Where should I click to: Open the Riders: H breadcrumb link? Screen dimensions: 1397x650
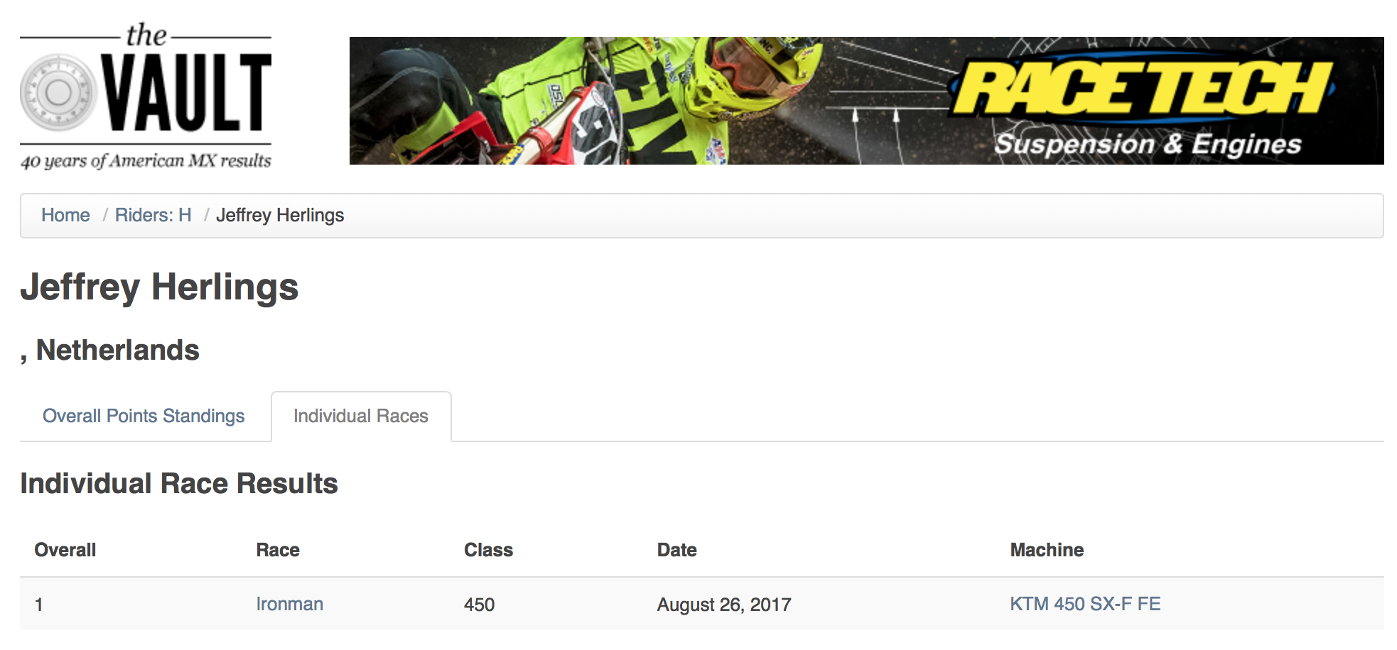[x=153, y=215]
